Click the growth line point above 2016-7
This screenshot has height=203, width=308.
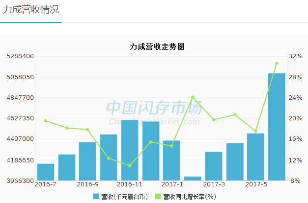[x=46, y=121]
